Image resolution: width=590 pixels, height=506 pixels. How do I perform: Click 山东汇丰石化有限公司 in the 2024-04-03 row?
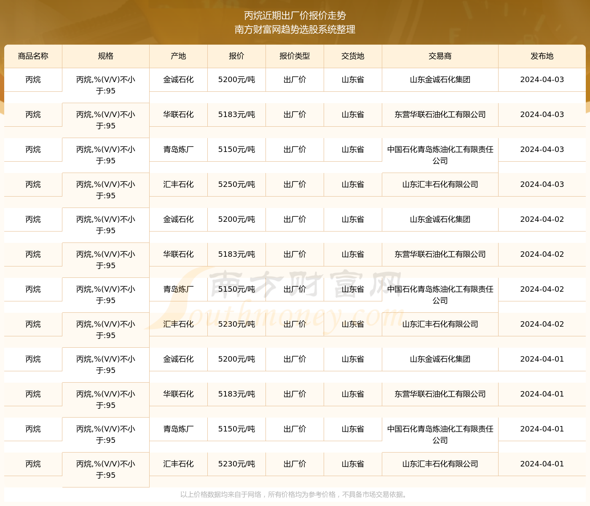pos(440,184)
